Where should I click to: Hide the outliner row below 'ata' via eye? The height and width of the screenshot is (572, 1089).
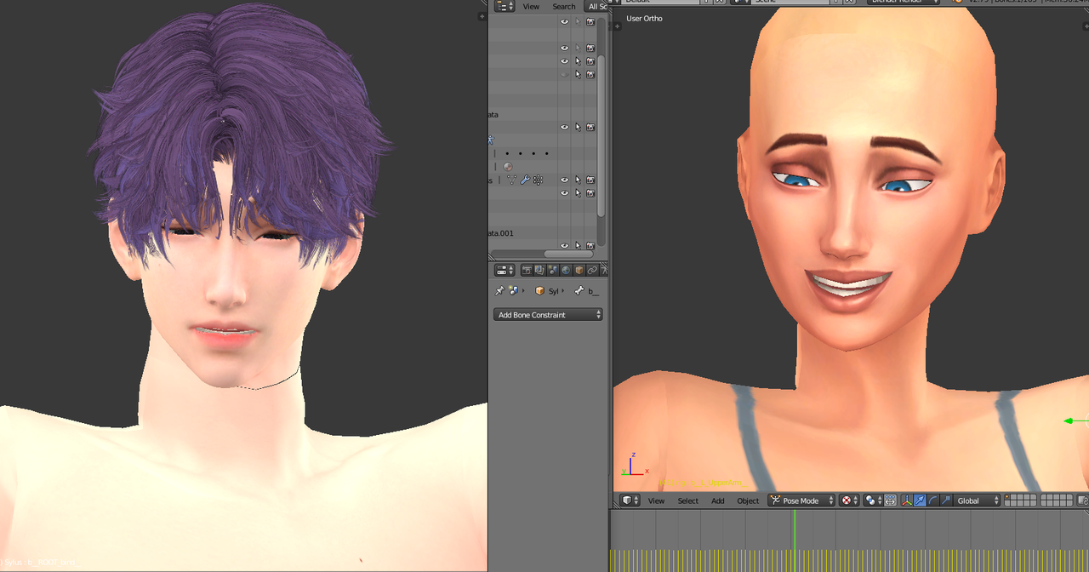[564, 128]
